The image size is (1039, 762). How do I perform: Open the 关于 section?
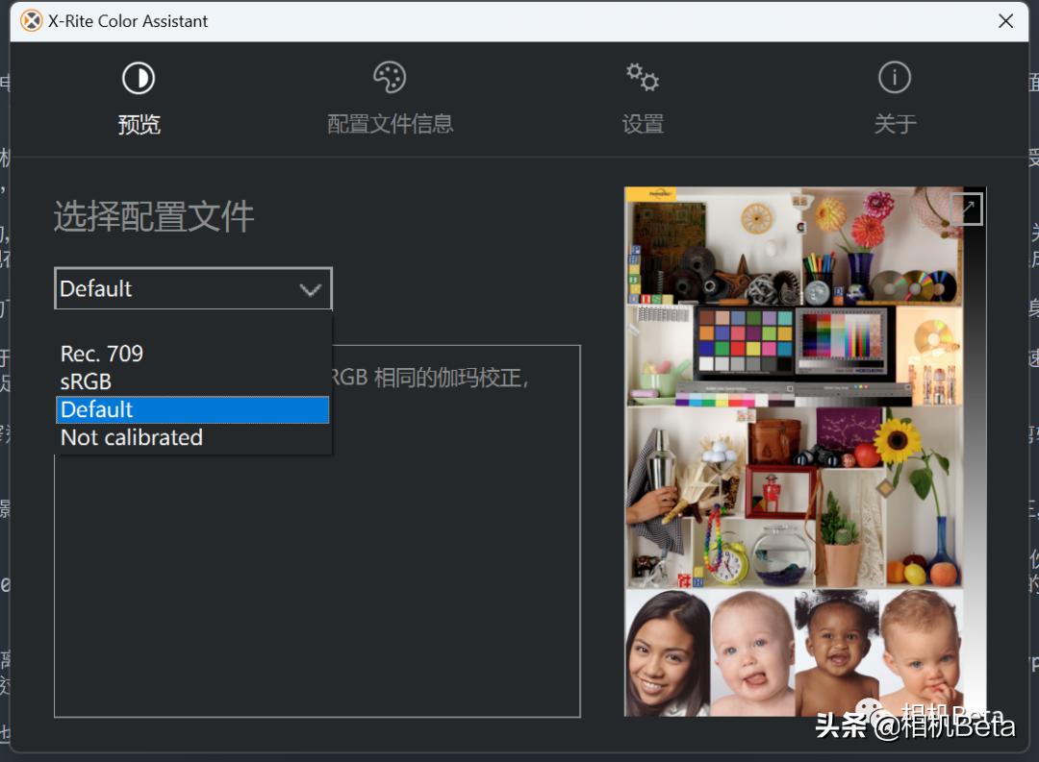pos(894,123)
